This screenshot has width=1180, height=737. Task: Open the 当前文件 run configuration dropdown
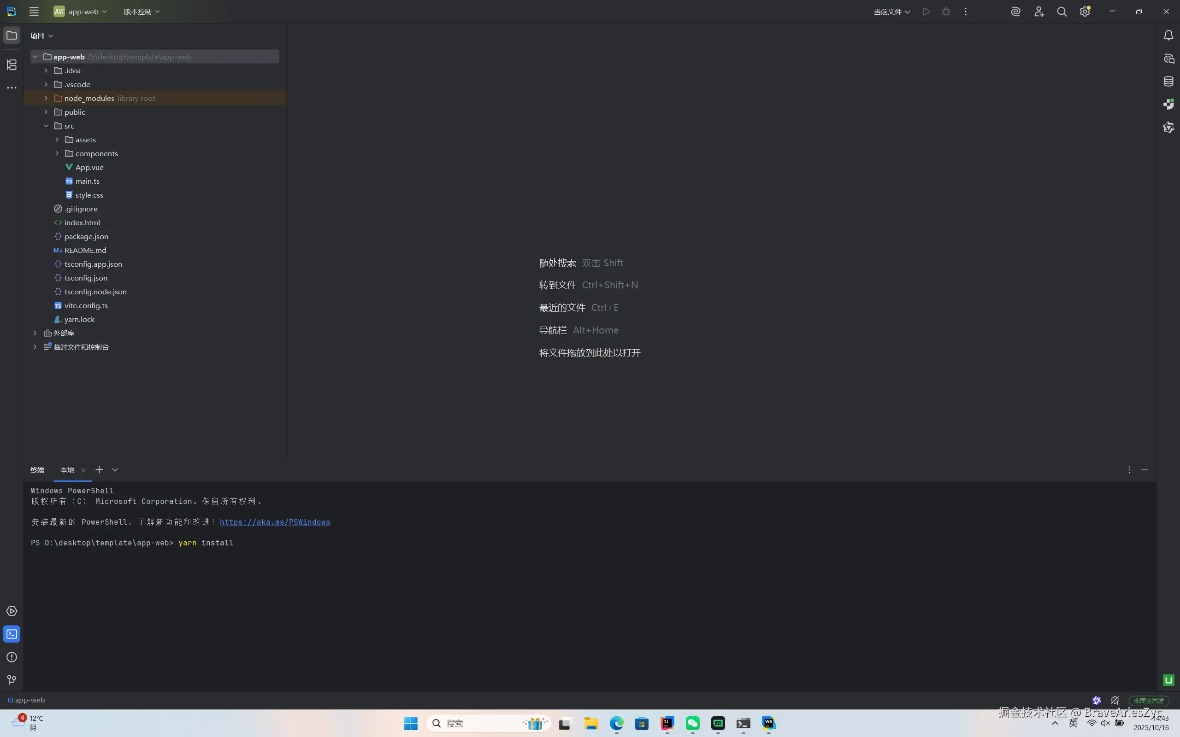[x=891, y=12]
